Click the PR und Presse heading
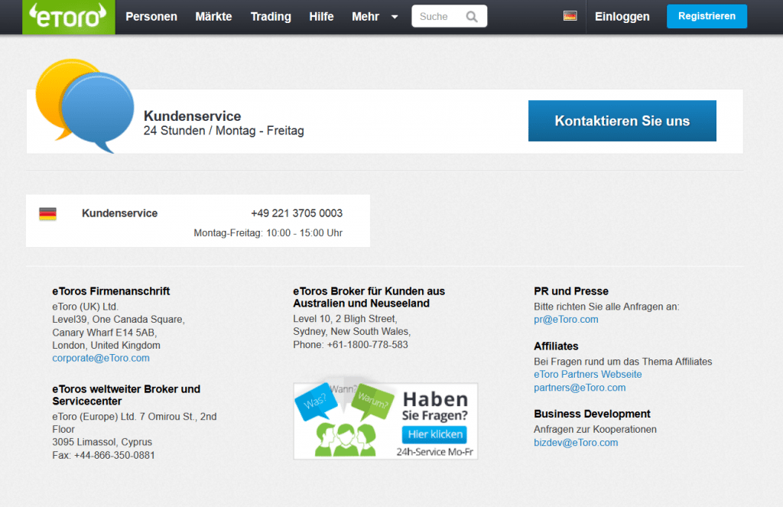 tap(570, 291)
